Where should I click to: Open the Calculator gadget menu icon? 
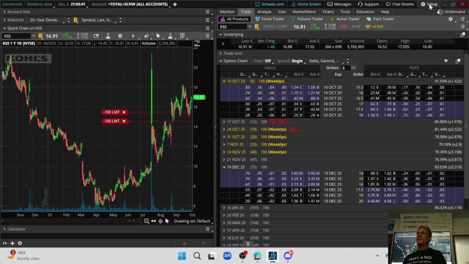click(207, 229)
